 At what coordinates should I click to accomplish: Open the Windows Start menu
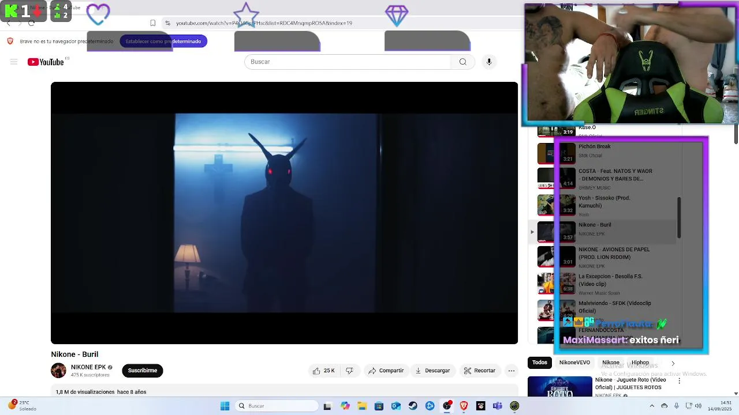225,406
